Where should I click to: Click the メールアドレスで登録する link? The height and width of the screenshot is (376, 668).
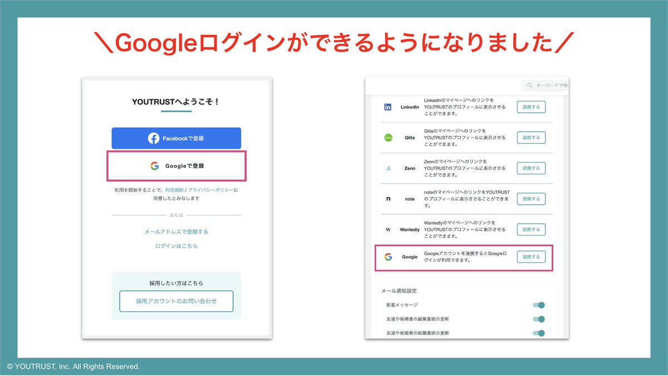click(176, 231)
